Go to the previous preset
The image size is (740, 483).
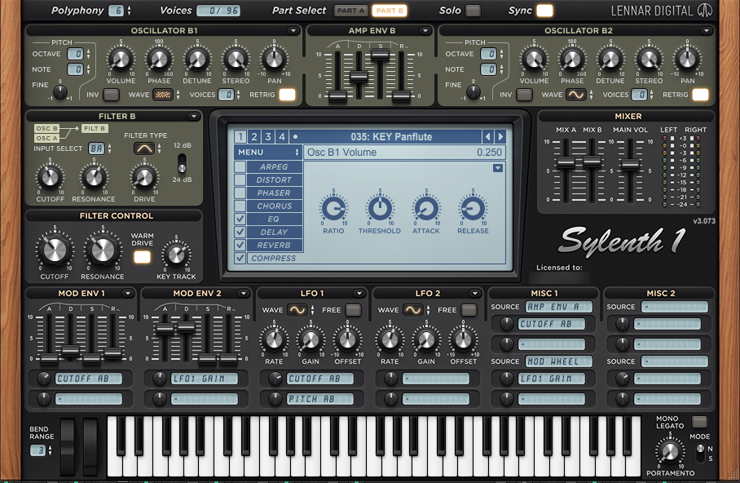point(487,137)
